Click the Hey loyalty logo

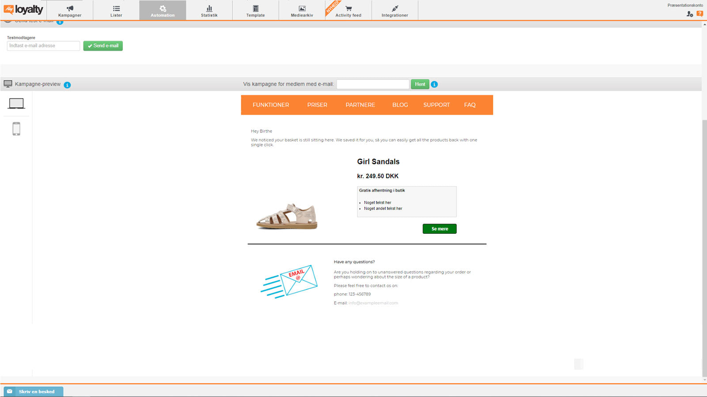coord(23,9)
